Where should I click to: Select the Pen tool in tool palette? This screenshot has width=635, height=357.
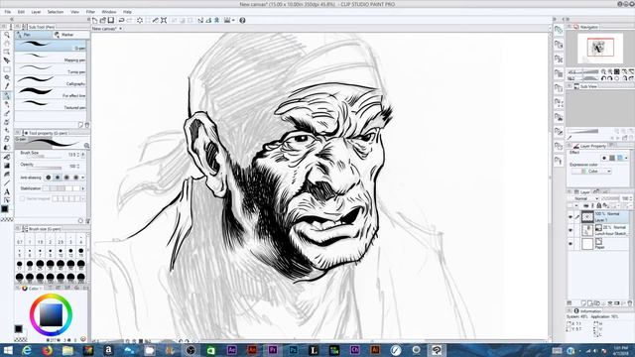[7, 95]
